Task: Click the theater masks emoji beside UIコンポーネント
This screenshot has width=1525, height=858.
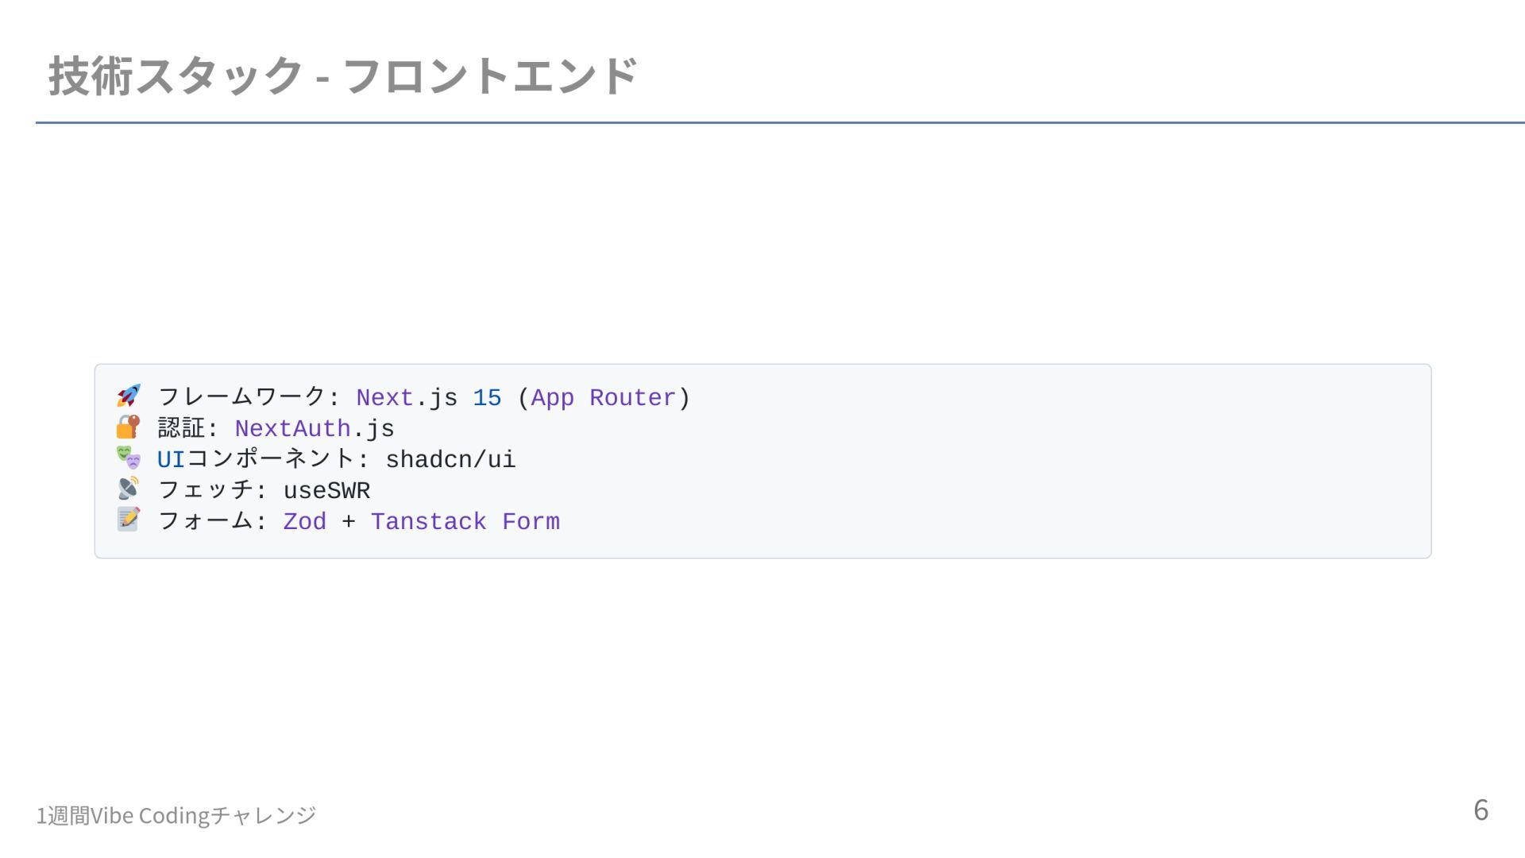Action: tap(129, 458)
